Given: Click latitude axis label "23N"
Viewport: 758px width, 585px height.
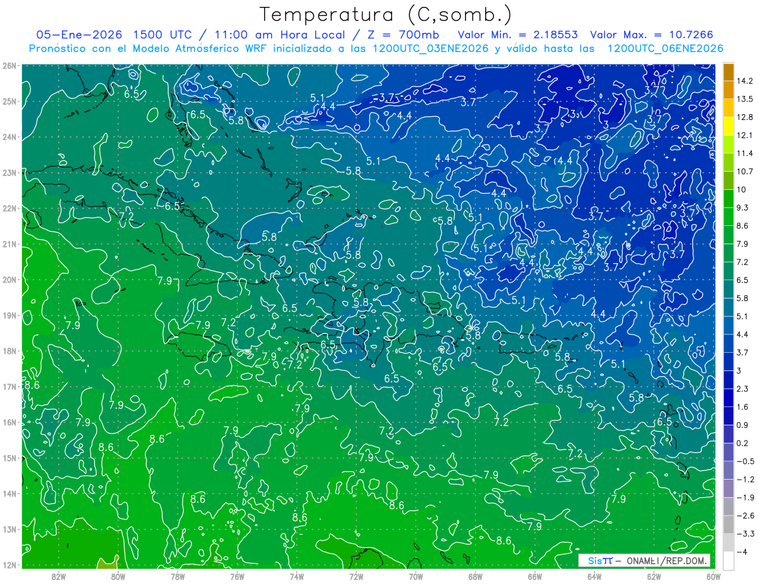Looking at the screenshot, I should 9,172.
